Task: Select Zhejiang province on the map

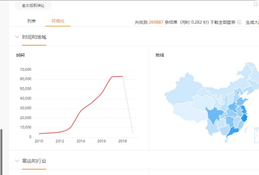Action: pyautogui.click(x=244, y=118)
